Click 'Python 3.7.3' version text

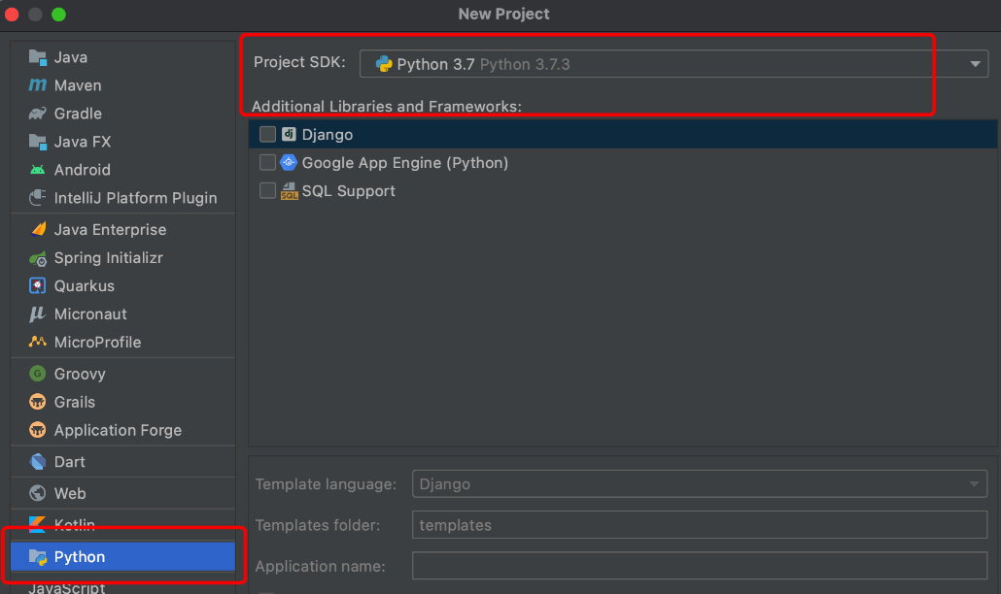click(x=525, y=64)
